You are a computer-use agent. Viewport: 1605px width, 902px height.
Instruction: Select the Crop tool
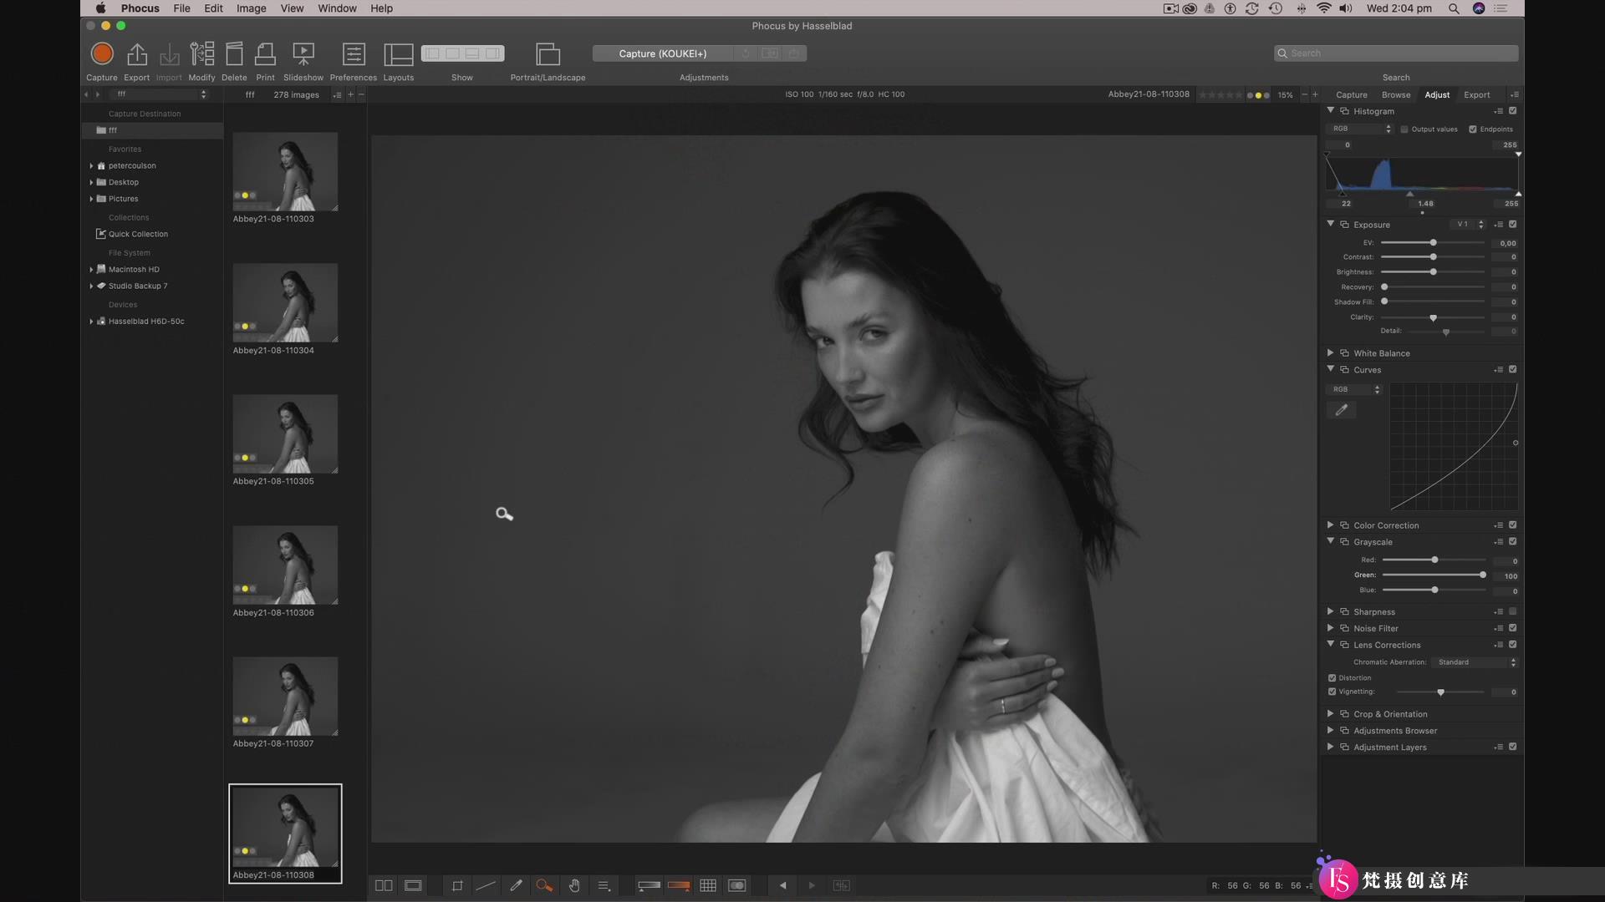(457, 885)
